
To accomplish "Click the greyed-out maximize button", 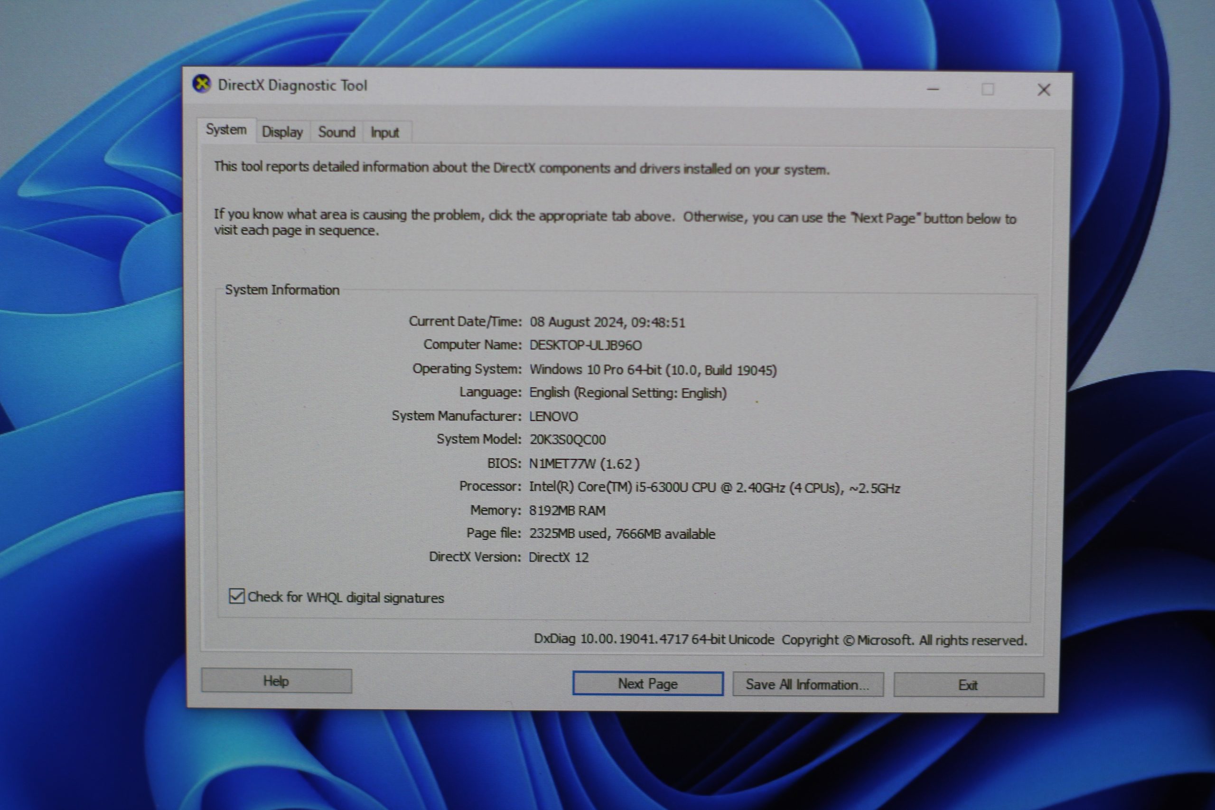I will pos(987,90).
